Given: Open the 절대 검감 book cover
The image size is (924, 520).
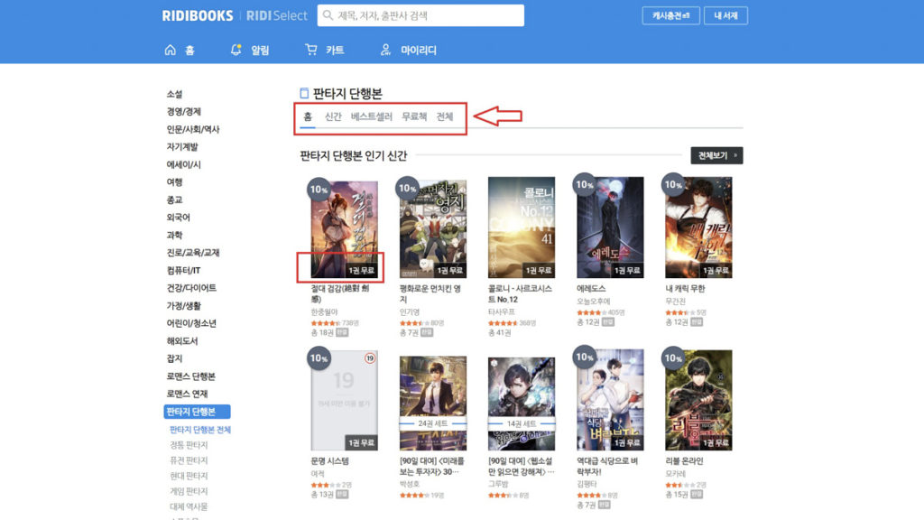Looking at the screenshot, I should point(344,228).
